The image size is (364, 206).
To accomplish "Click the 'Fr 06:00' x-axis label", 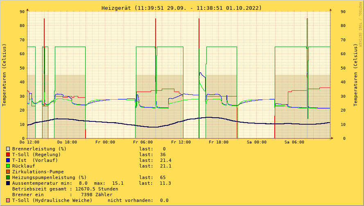I will [x=143, y=142].
